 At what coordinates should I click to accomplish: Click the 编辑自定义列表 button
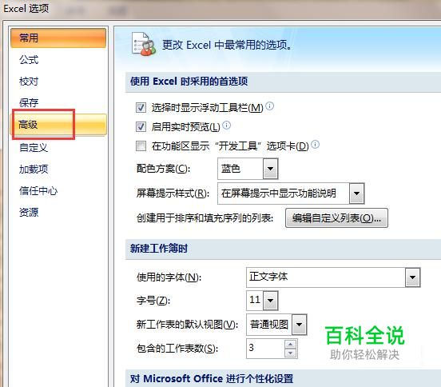coord(336,217)
